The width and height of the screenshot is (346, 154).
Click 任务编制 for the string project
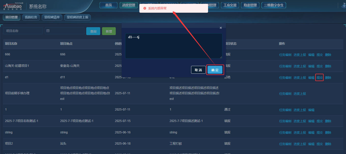point(285,133)
